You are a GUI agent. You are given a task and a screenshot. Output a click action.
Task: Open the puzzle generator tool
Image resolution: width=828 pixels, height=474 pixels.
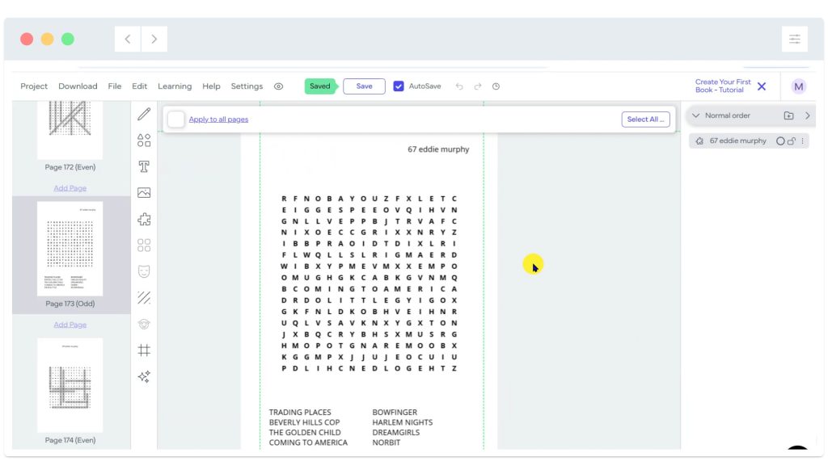coord(144,219)
